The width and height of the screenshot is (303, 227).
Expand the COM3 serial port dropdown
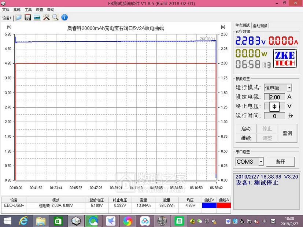(x=261, y=161)
